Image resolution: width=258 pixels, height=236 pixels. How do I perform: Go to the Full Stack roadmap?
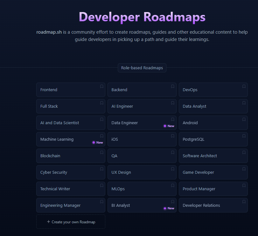[71, 106]
